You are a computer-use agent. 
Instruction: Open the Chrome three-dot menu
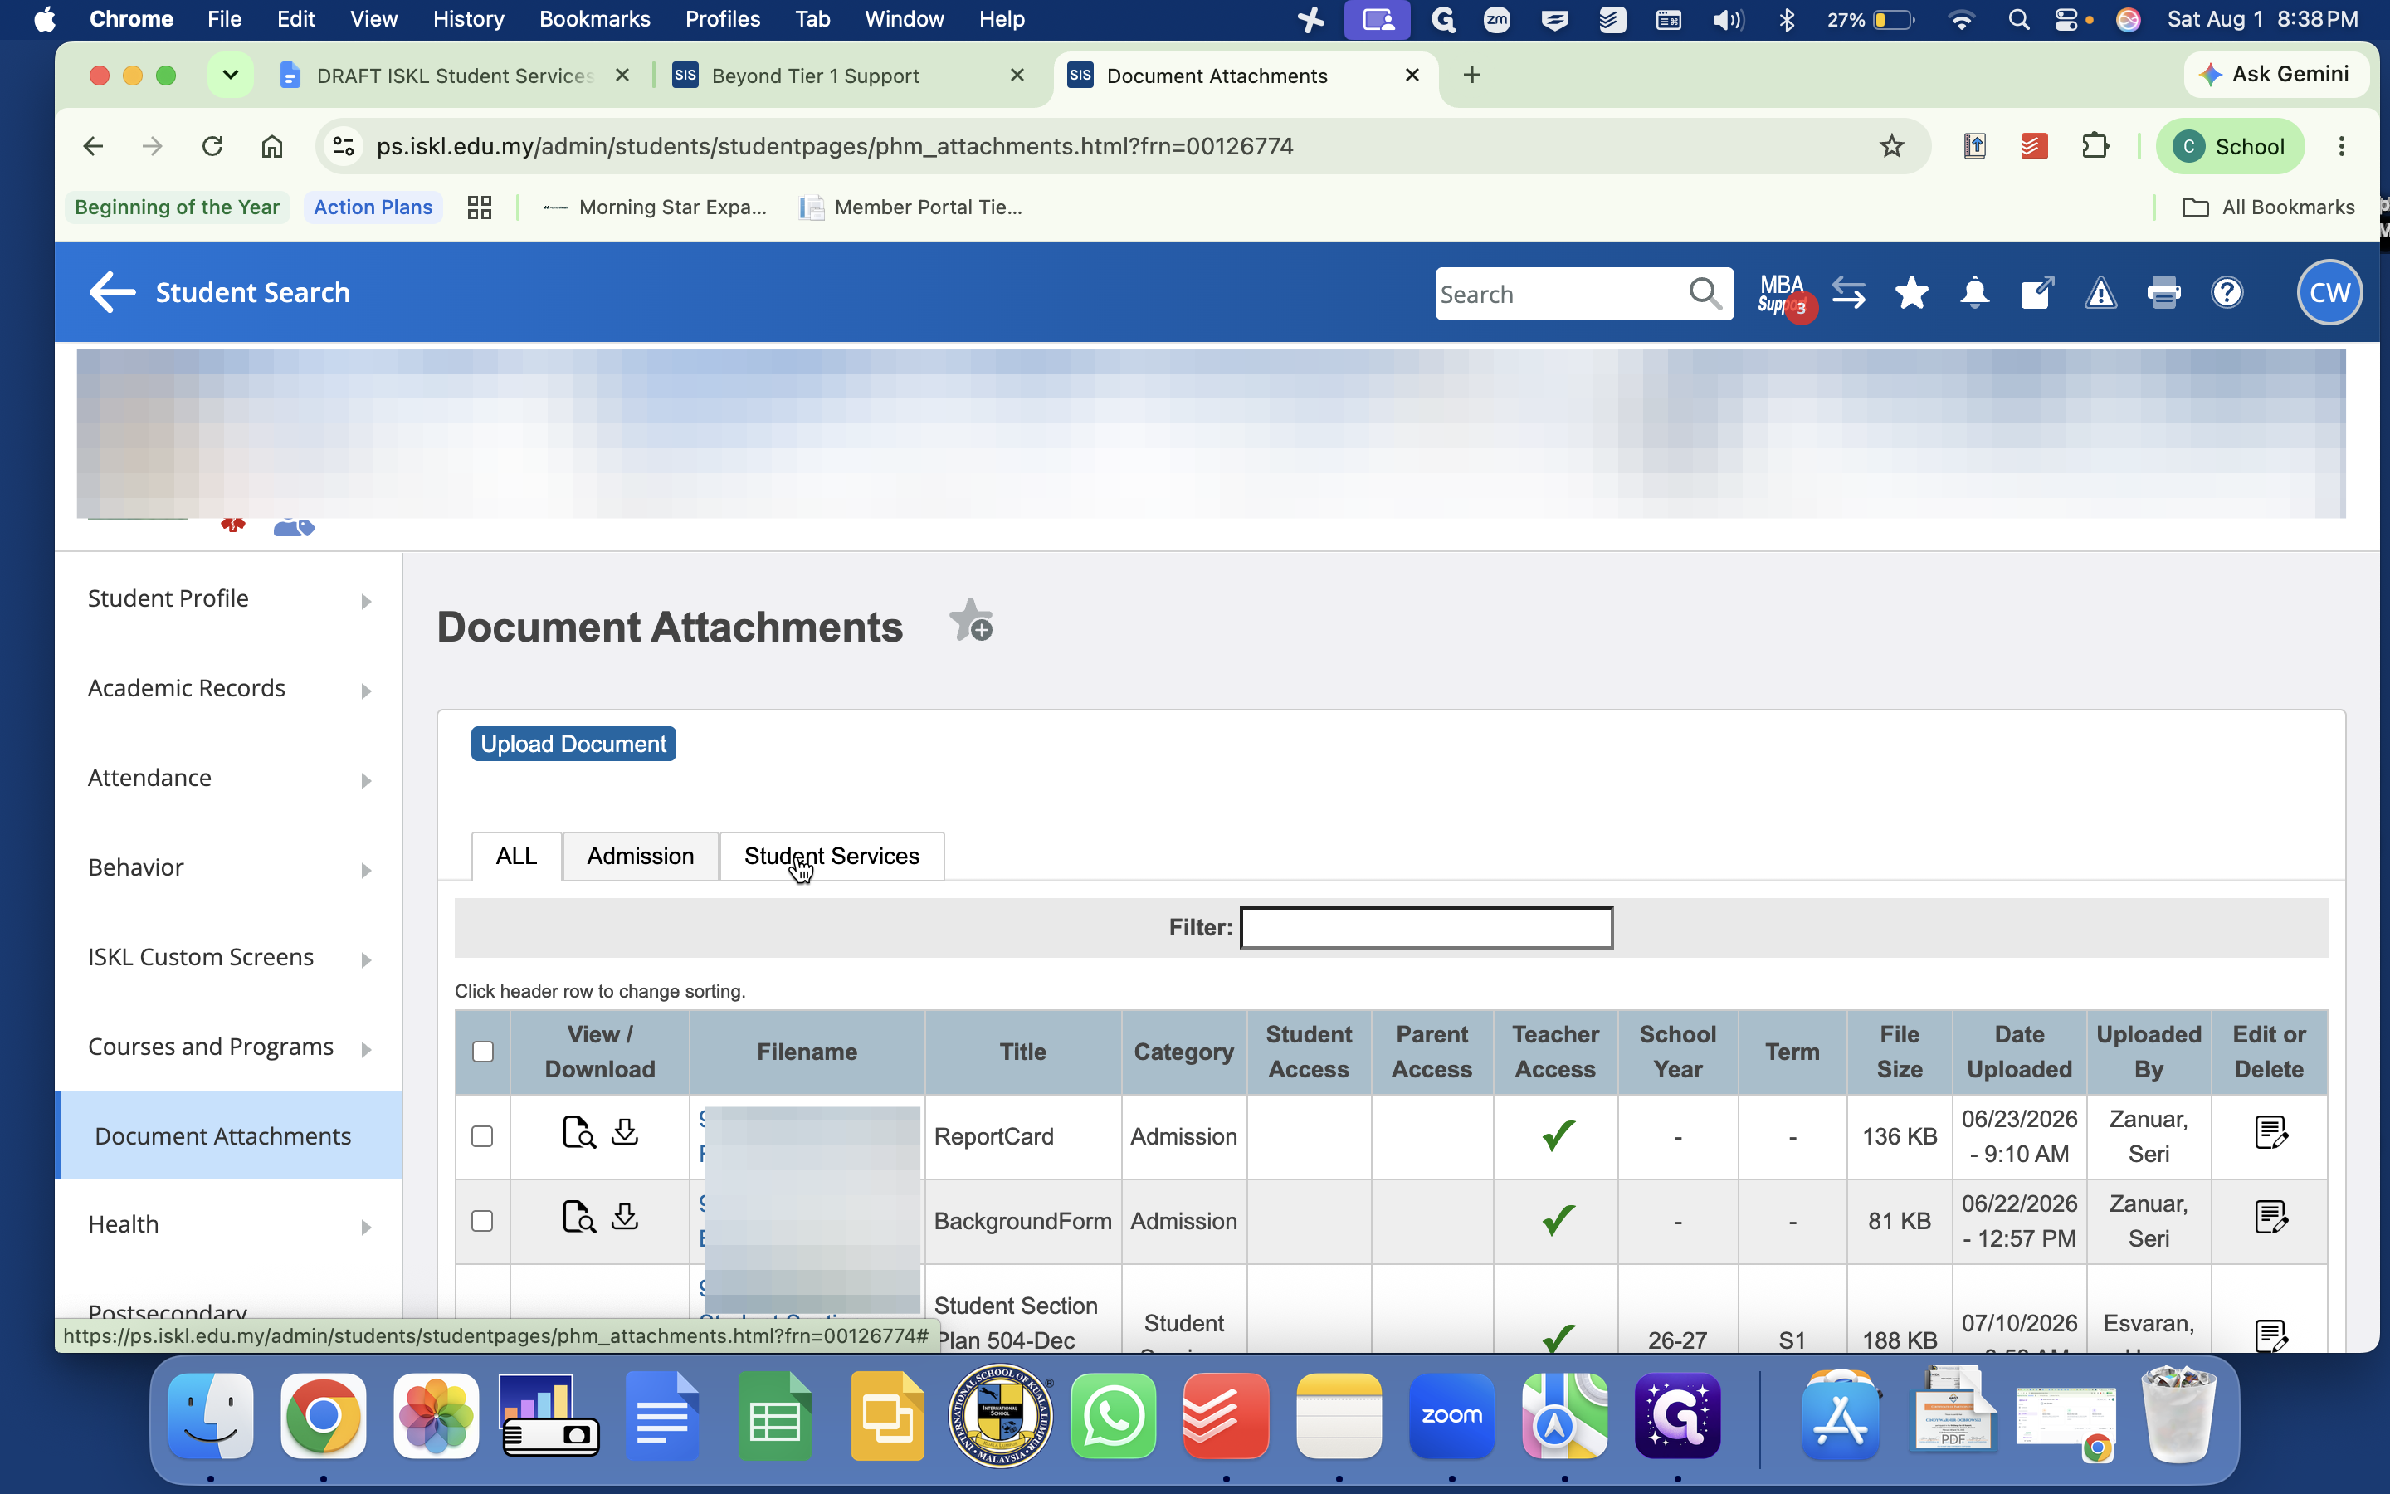[2340, 146]
